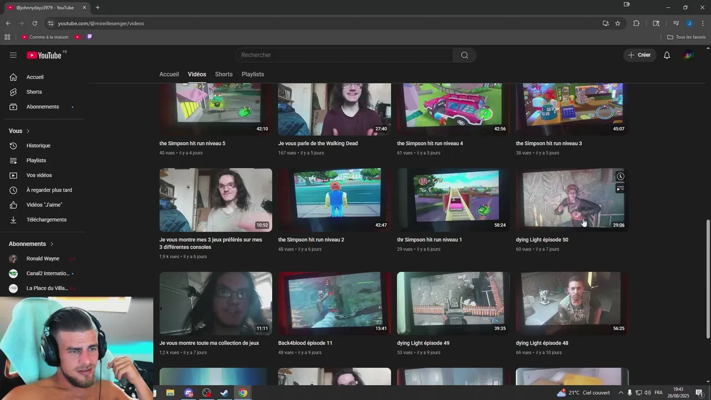711x400 pixels.
Task: Open the Simpson hit run niveau 4 thumbnail
Action: (x=453, y=109)
